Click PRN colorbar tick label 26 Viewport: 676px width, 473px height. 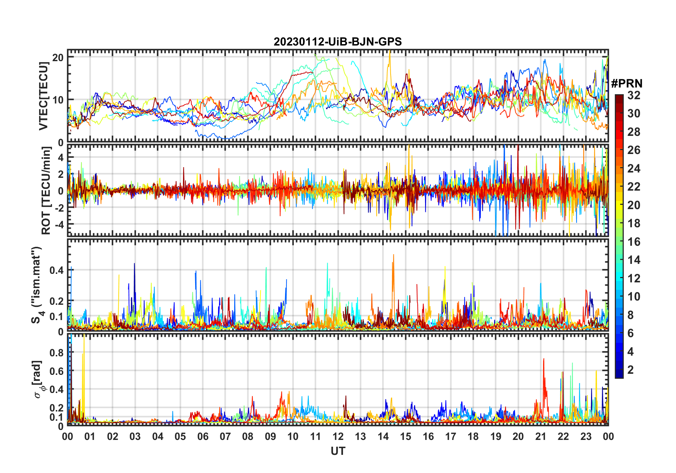[x=634, y=150]
